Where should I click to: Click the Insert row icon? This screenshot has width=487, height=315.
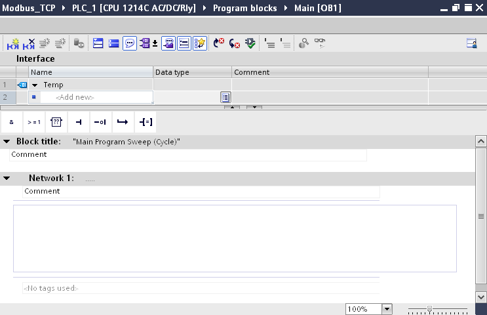45,43
